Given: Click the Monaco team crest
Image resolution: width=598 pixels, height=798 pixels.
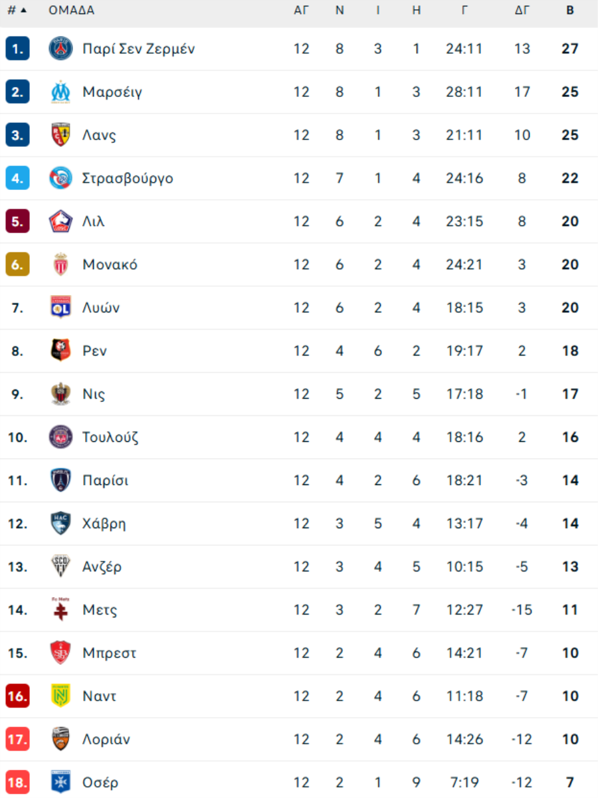Looking at the screenshot, I should [60, 264].
